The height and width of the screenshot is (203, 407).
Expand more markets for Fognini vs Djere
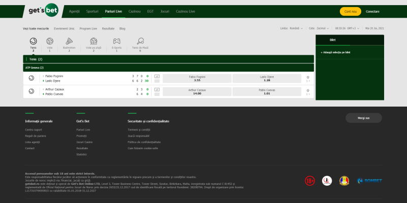click(308, 81)
